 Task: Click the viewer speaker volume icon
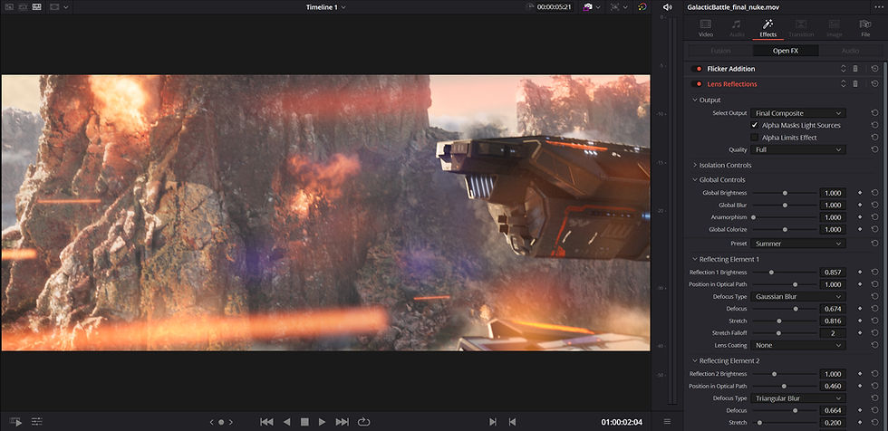tap(667, 6)
